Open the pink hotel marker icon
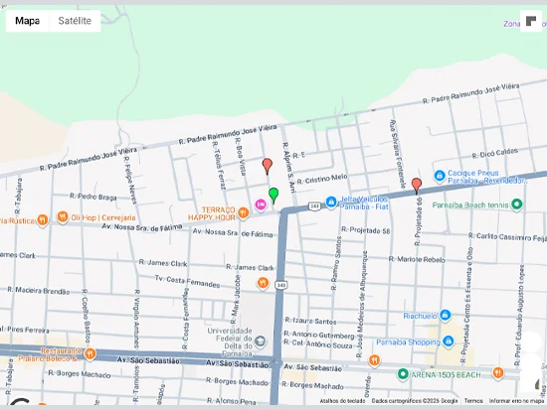The image size is (547, 410). click(261, 205)
